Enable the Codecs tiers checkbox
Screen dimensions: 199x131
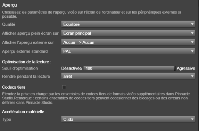[x=64, y=87]
